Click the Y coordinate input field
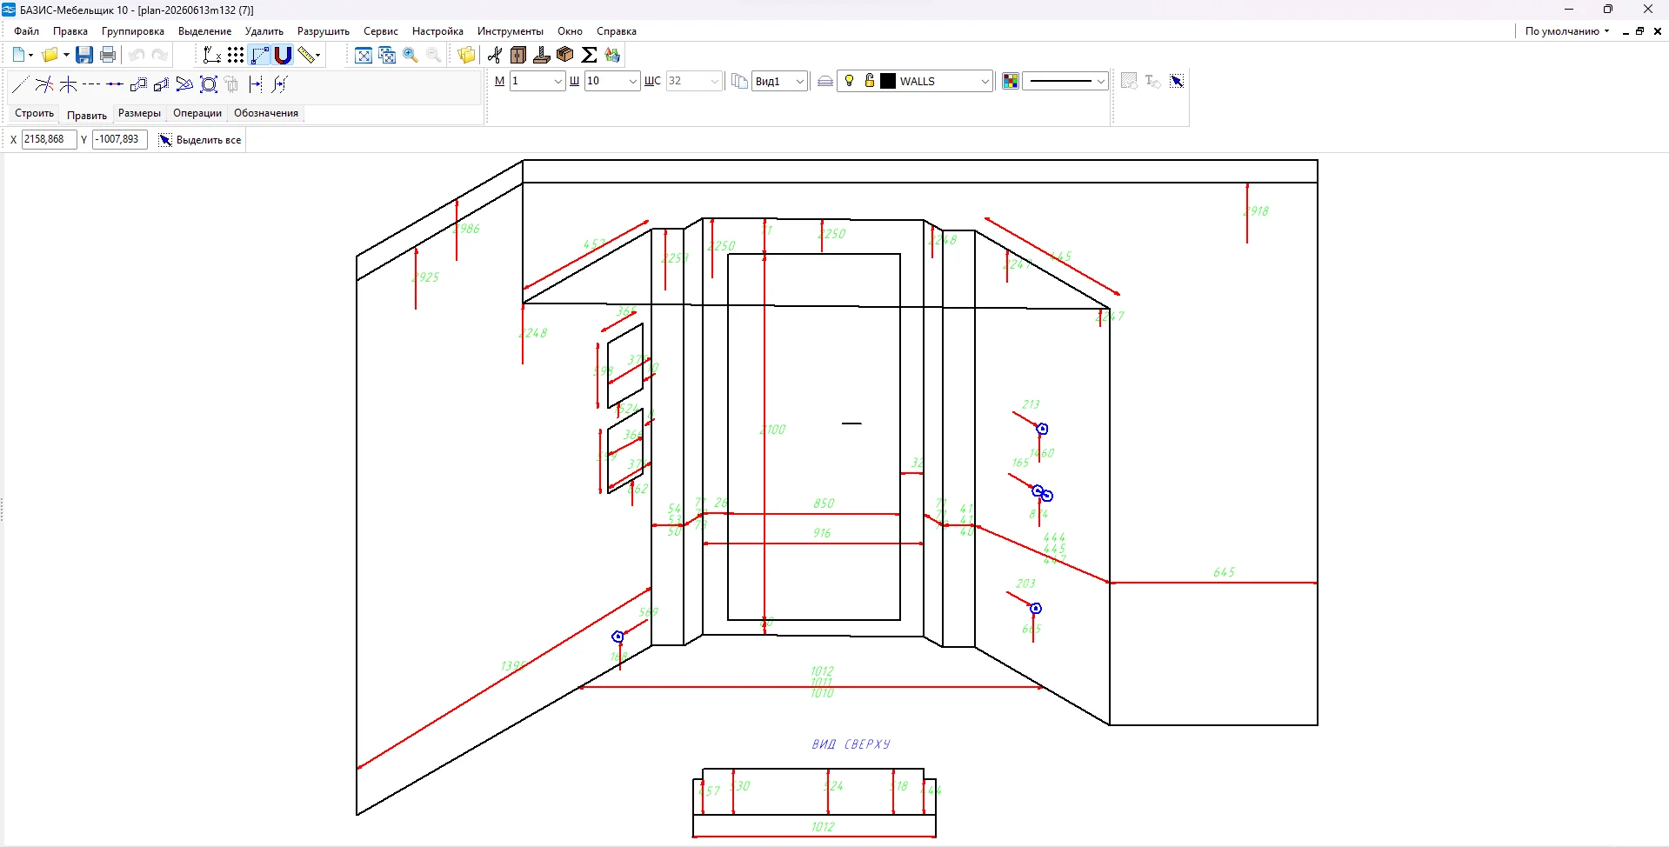Screen dimensions: 1669x847 point(120,139)
